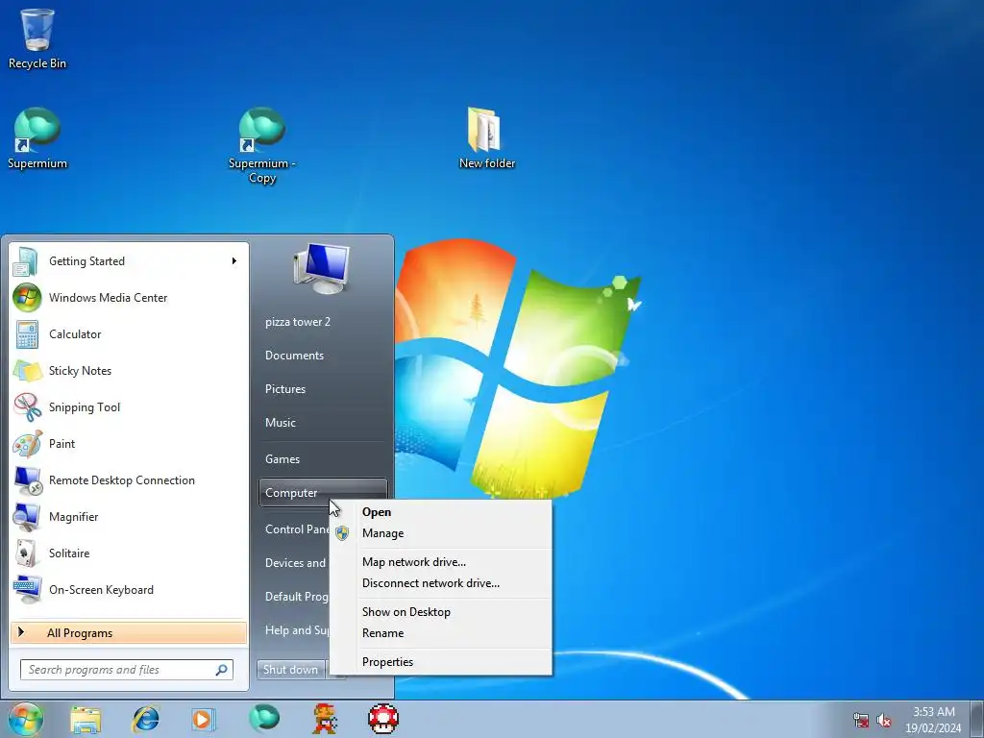This screenshot has width=984, height=738.
Task: Expand All Programs list
Action: click(129, 633)
